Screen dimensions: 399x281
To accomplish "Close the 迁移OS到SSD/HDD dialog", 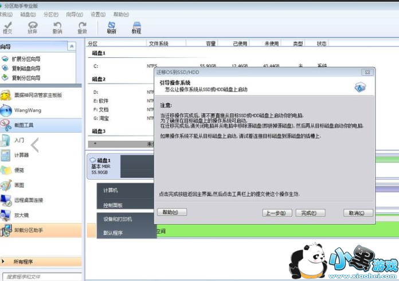I will tap(367, 72).
